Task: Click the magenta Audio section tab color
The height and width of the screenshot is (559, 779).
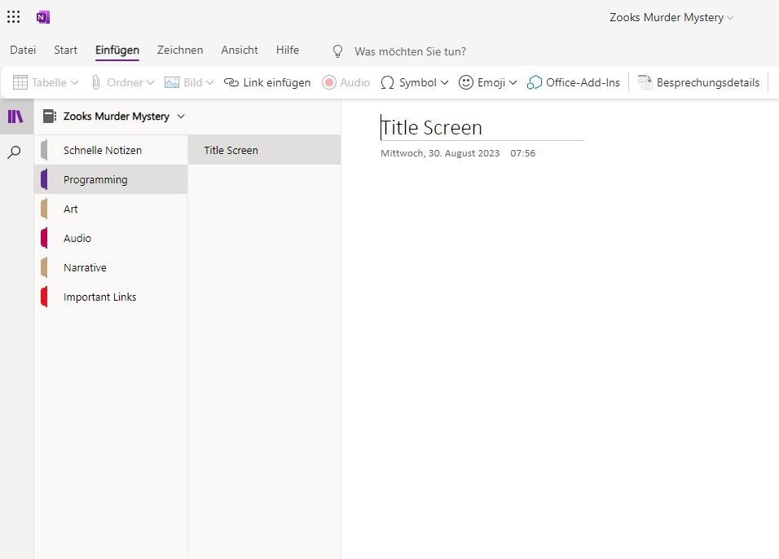Action: (44, 238)
